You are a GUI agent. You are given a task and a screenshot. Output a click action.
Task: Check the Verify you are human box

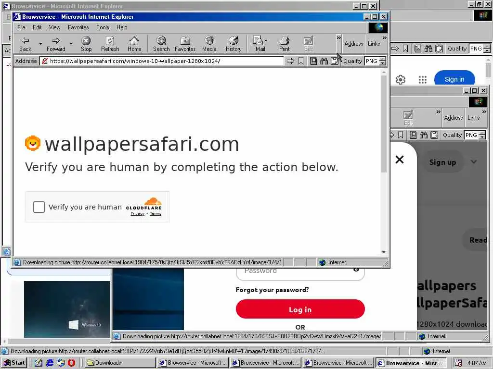(39, 207)
